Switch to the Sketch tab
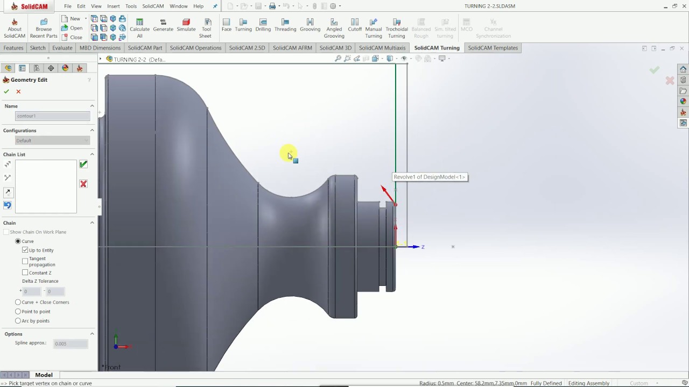The height and width of the screenshot is (387, 689). [38, 48]
